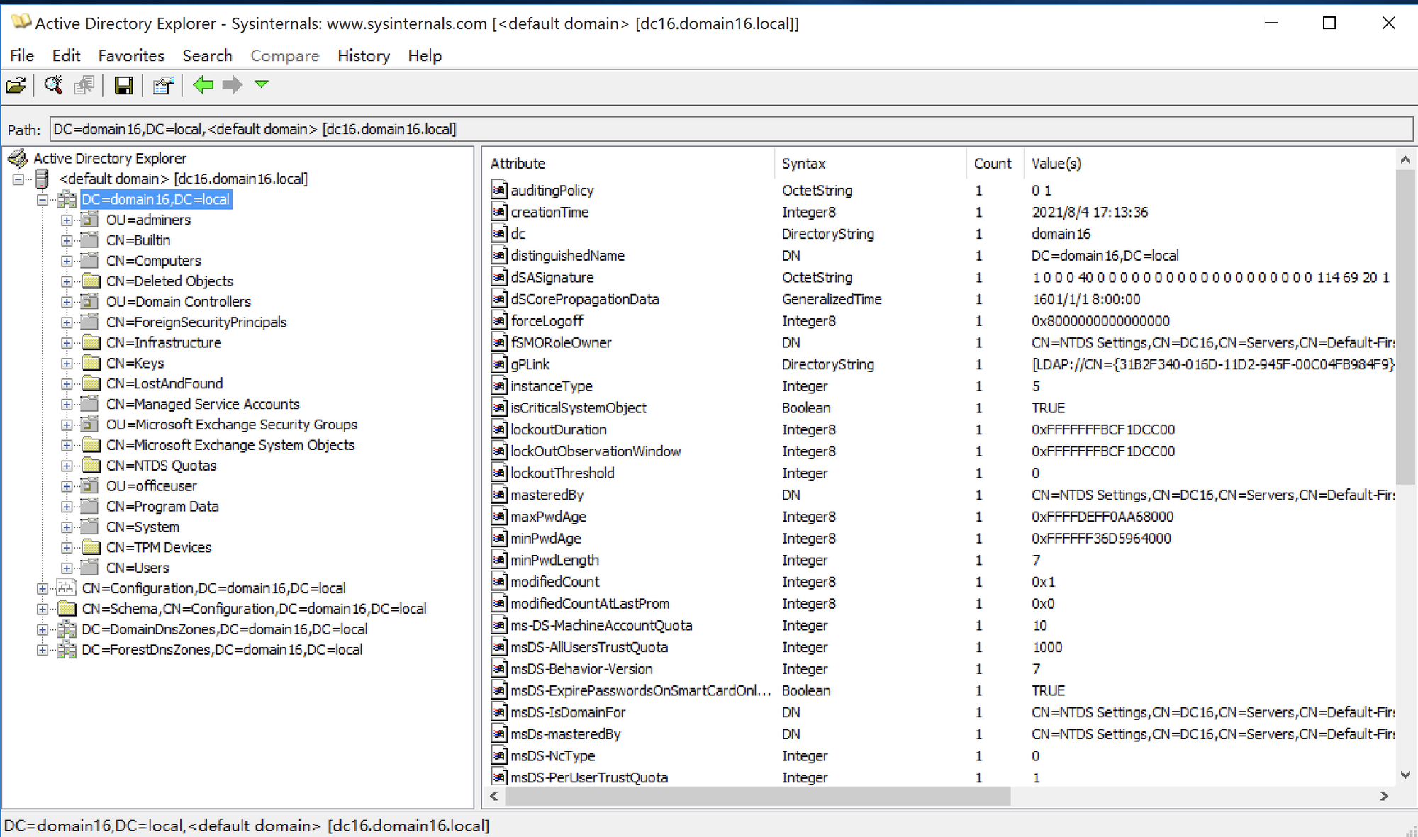Click the vertical scrollbar down arrow
Viewport: 1418px width, 837px height.
[1405, 775]
